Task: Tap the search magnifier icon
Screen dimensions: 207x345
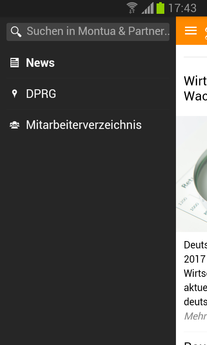Action: (16, 31)
